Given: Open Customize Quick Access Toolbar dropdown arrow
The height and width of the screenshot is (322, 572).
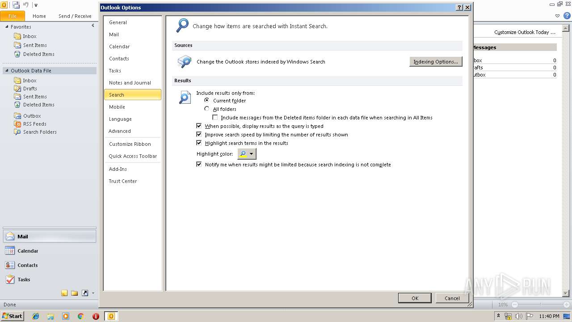Looking at the screenshot, I should click(x=36, y=5).
